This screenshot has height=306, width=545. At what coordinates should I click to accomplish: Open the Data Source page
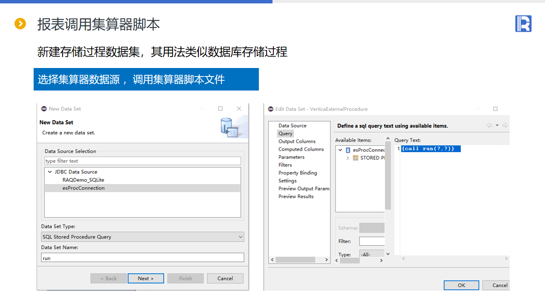293,126
